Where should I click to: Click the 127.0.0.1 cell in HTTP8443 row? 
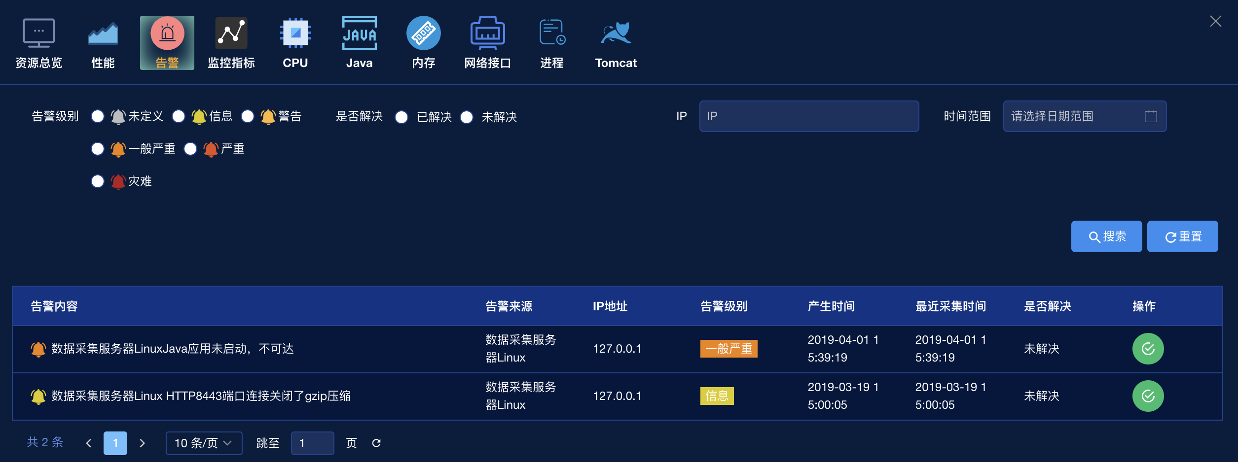click(617, 396)
